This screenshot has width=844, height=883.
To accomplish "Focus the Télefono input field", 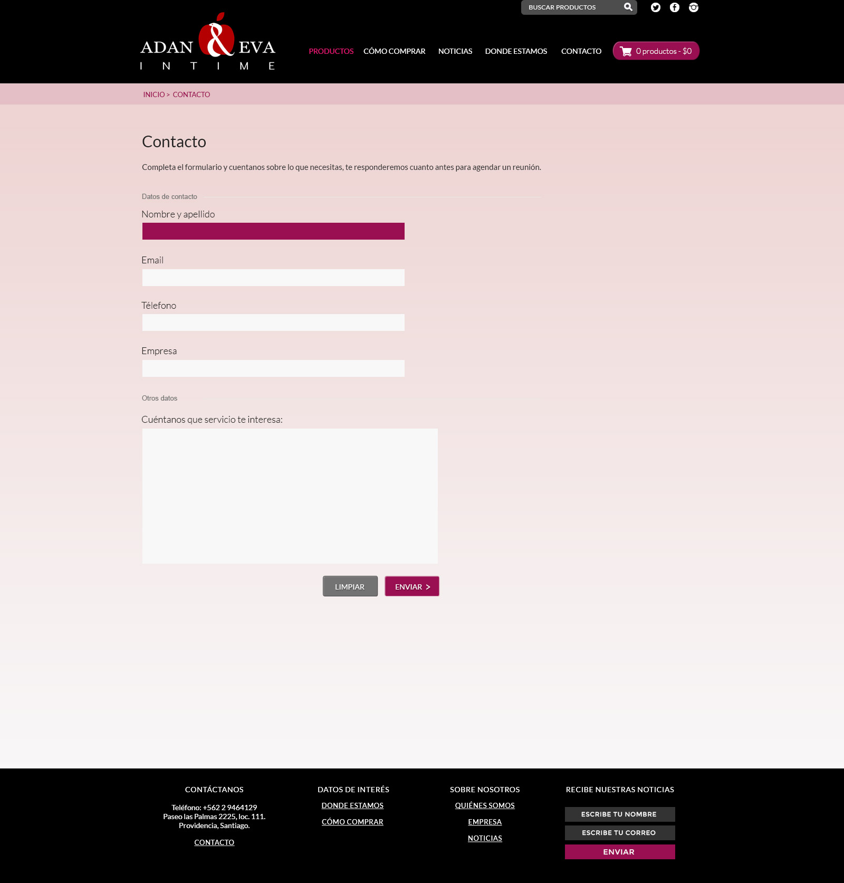I will pos(273,322).
